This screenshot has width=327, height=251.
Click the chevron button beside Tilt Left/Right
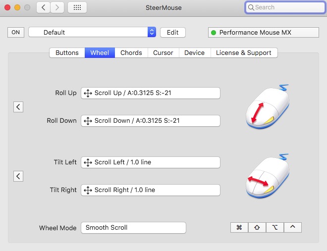[18, 176]
